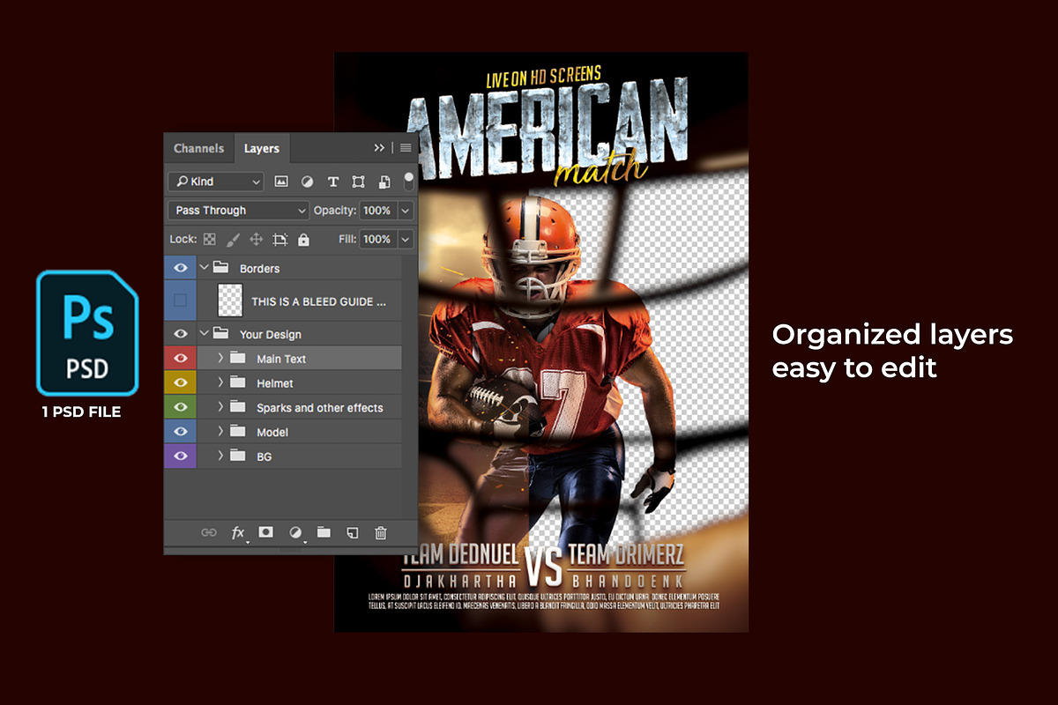The width and height of the screenshot is (1058, 705).
Task: Open the Kind filter dropdown
Action: pos(216,182)
